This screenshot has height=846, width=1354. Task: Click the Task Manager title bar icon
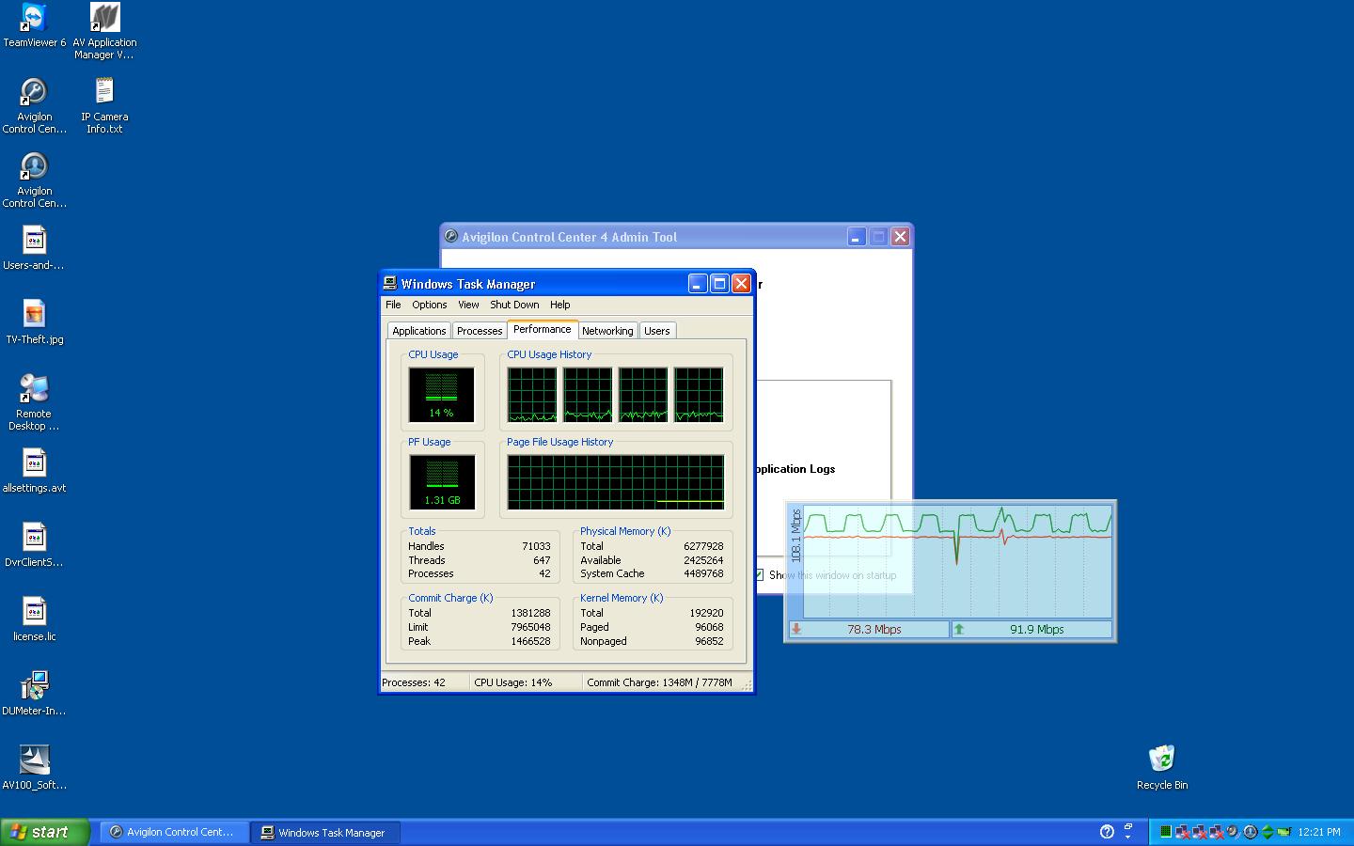pos(389,283)
